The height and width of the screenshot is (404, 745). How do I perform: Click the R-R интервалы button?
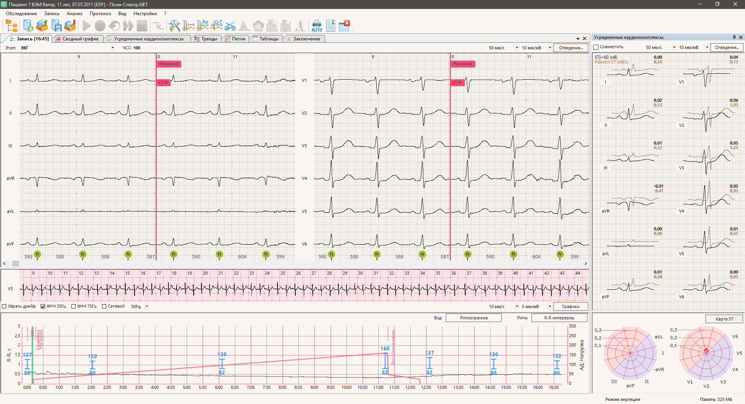pyautogui.click(x=559, y=318)
